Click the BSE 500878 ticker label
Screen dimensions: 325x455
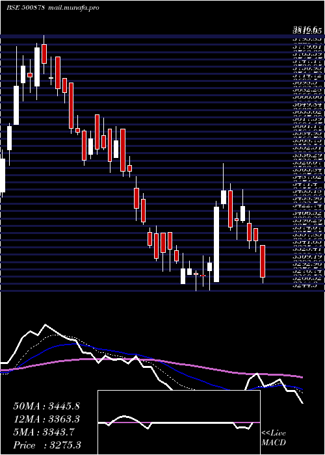[25, 8]
